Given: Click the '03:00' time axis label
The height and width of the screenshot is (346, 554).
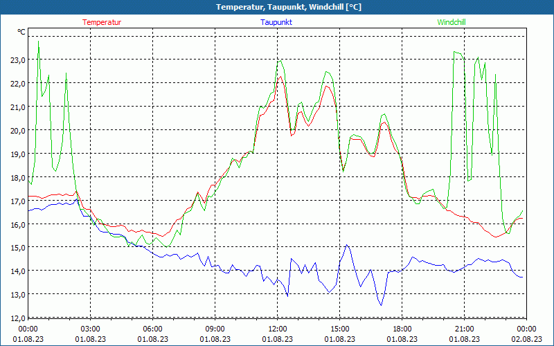Looking at the screenshot, I should click(91, 329).
